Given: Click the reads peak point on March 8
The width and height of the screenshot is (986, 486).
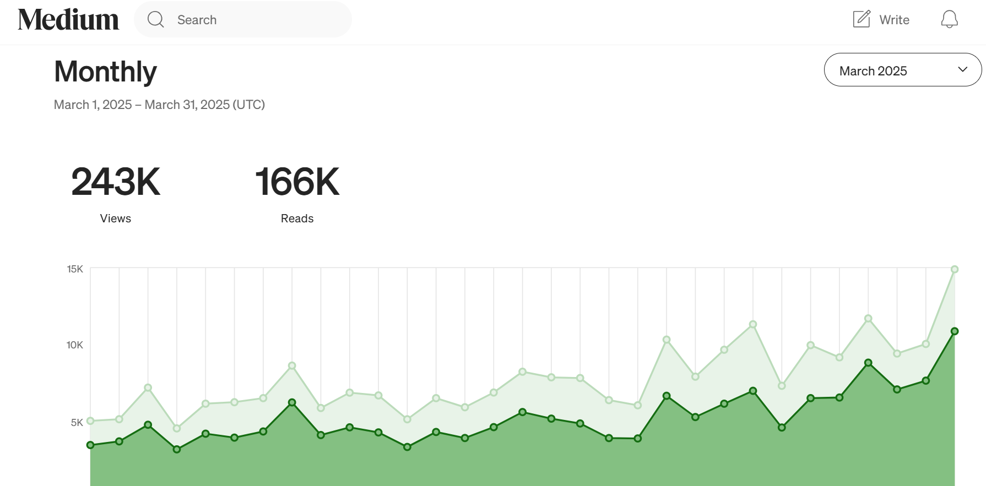Looking at the screenshot, I should point(292,402).
